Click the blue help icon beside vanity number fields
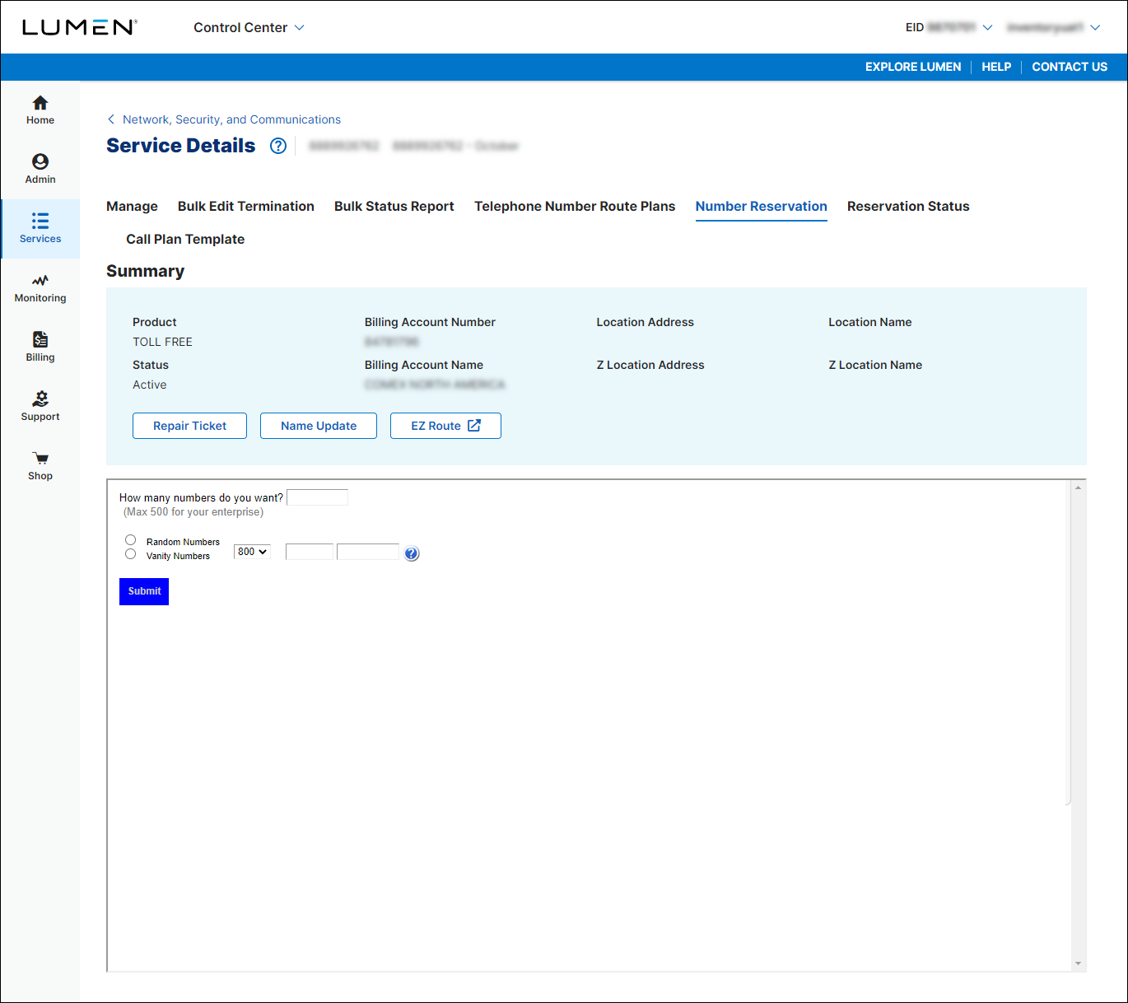Viewport: 1128px width, 1003px height. pyautogui.click(x=412, y=554)
